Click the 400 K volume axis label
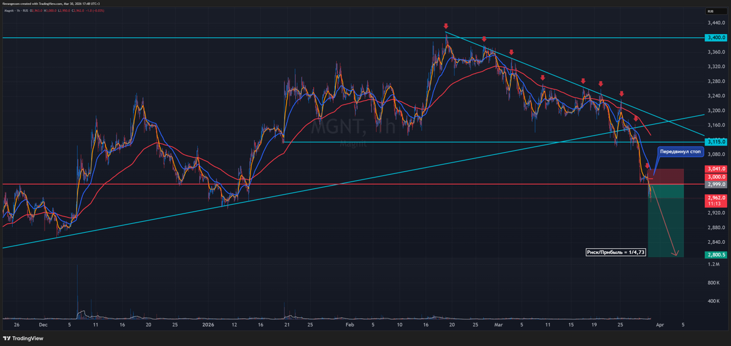 (x=713, y=300)
